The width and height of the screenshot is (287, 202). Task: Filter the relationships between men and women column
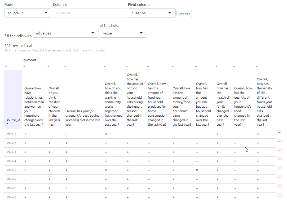coord(24,67)
